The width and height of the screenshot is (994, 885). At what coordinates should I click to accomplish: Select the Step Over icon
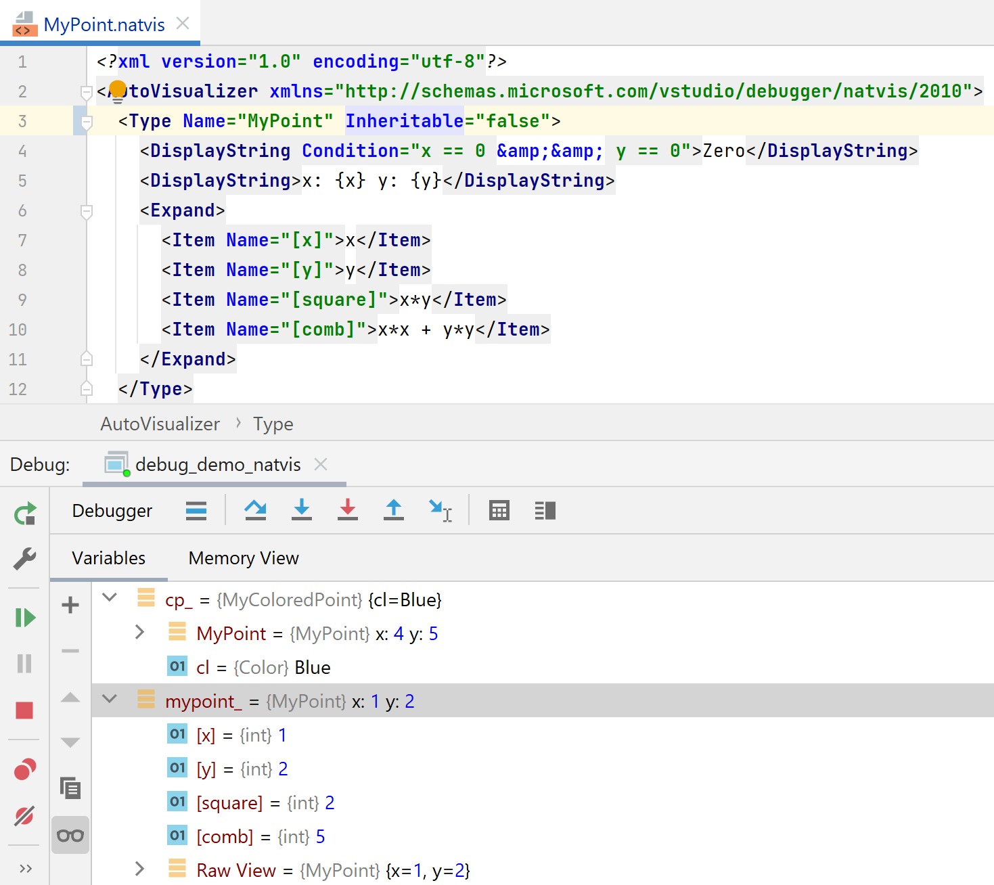click(255, 510)
